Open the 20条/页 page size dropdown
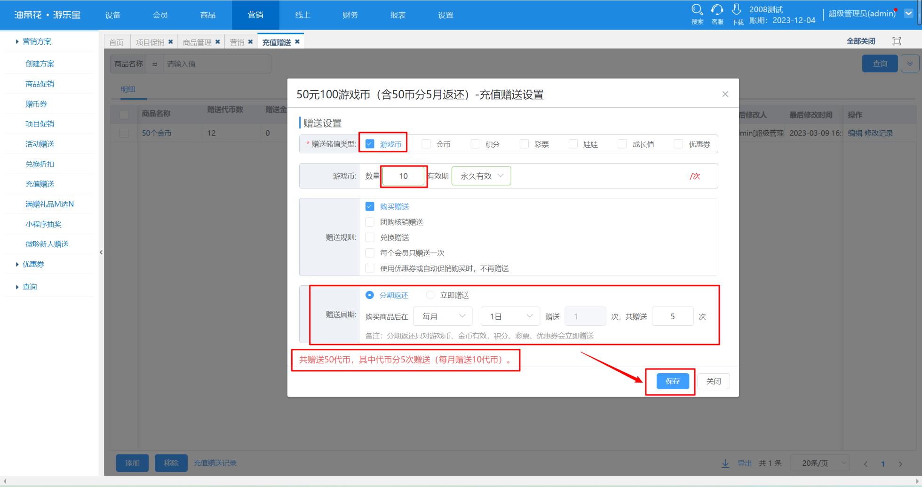The width and height of the screenshot is (922, 487). click(x=820, y=463)
